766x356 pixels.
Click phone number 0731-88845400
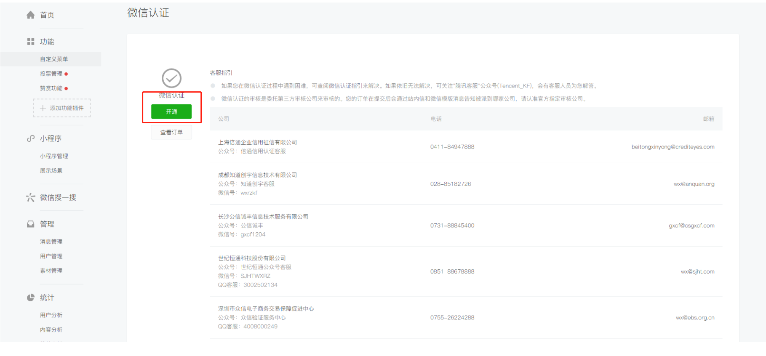pos(452,226)
